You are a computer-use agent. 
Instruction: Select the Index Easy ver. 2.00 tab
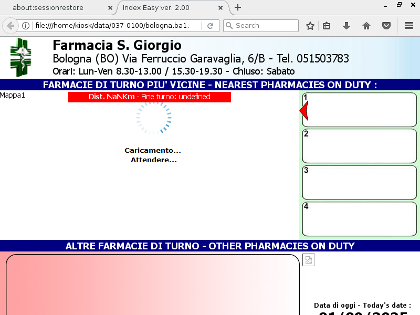pyautogui.click(x=168, y=8)
